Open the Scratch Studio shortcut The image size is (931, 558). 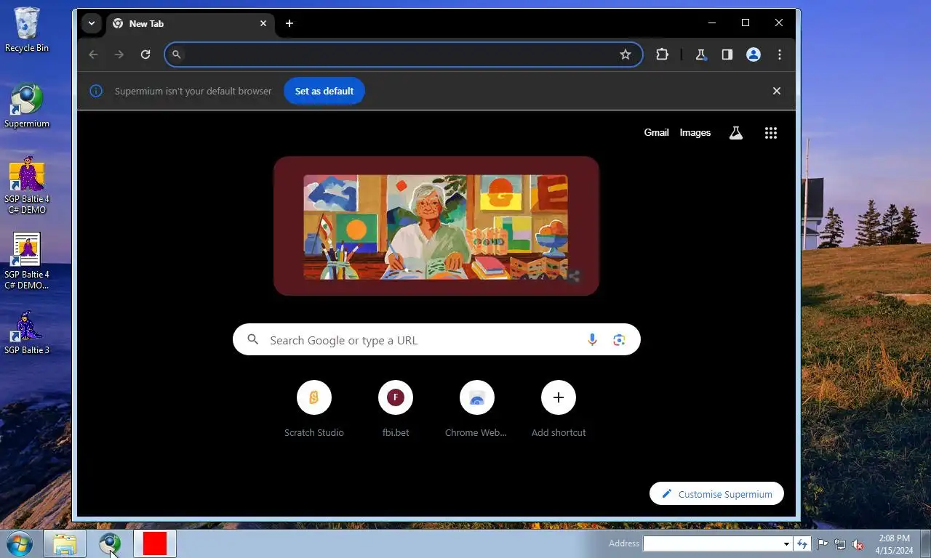pos(314,409)
